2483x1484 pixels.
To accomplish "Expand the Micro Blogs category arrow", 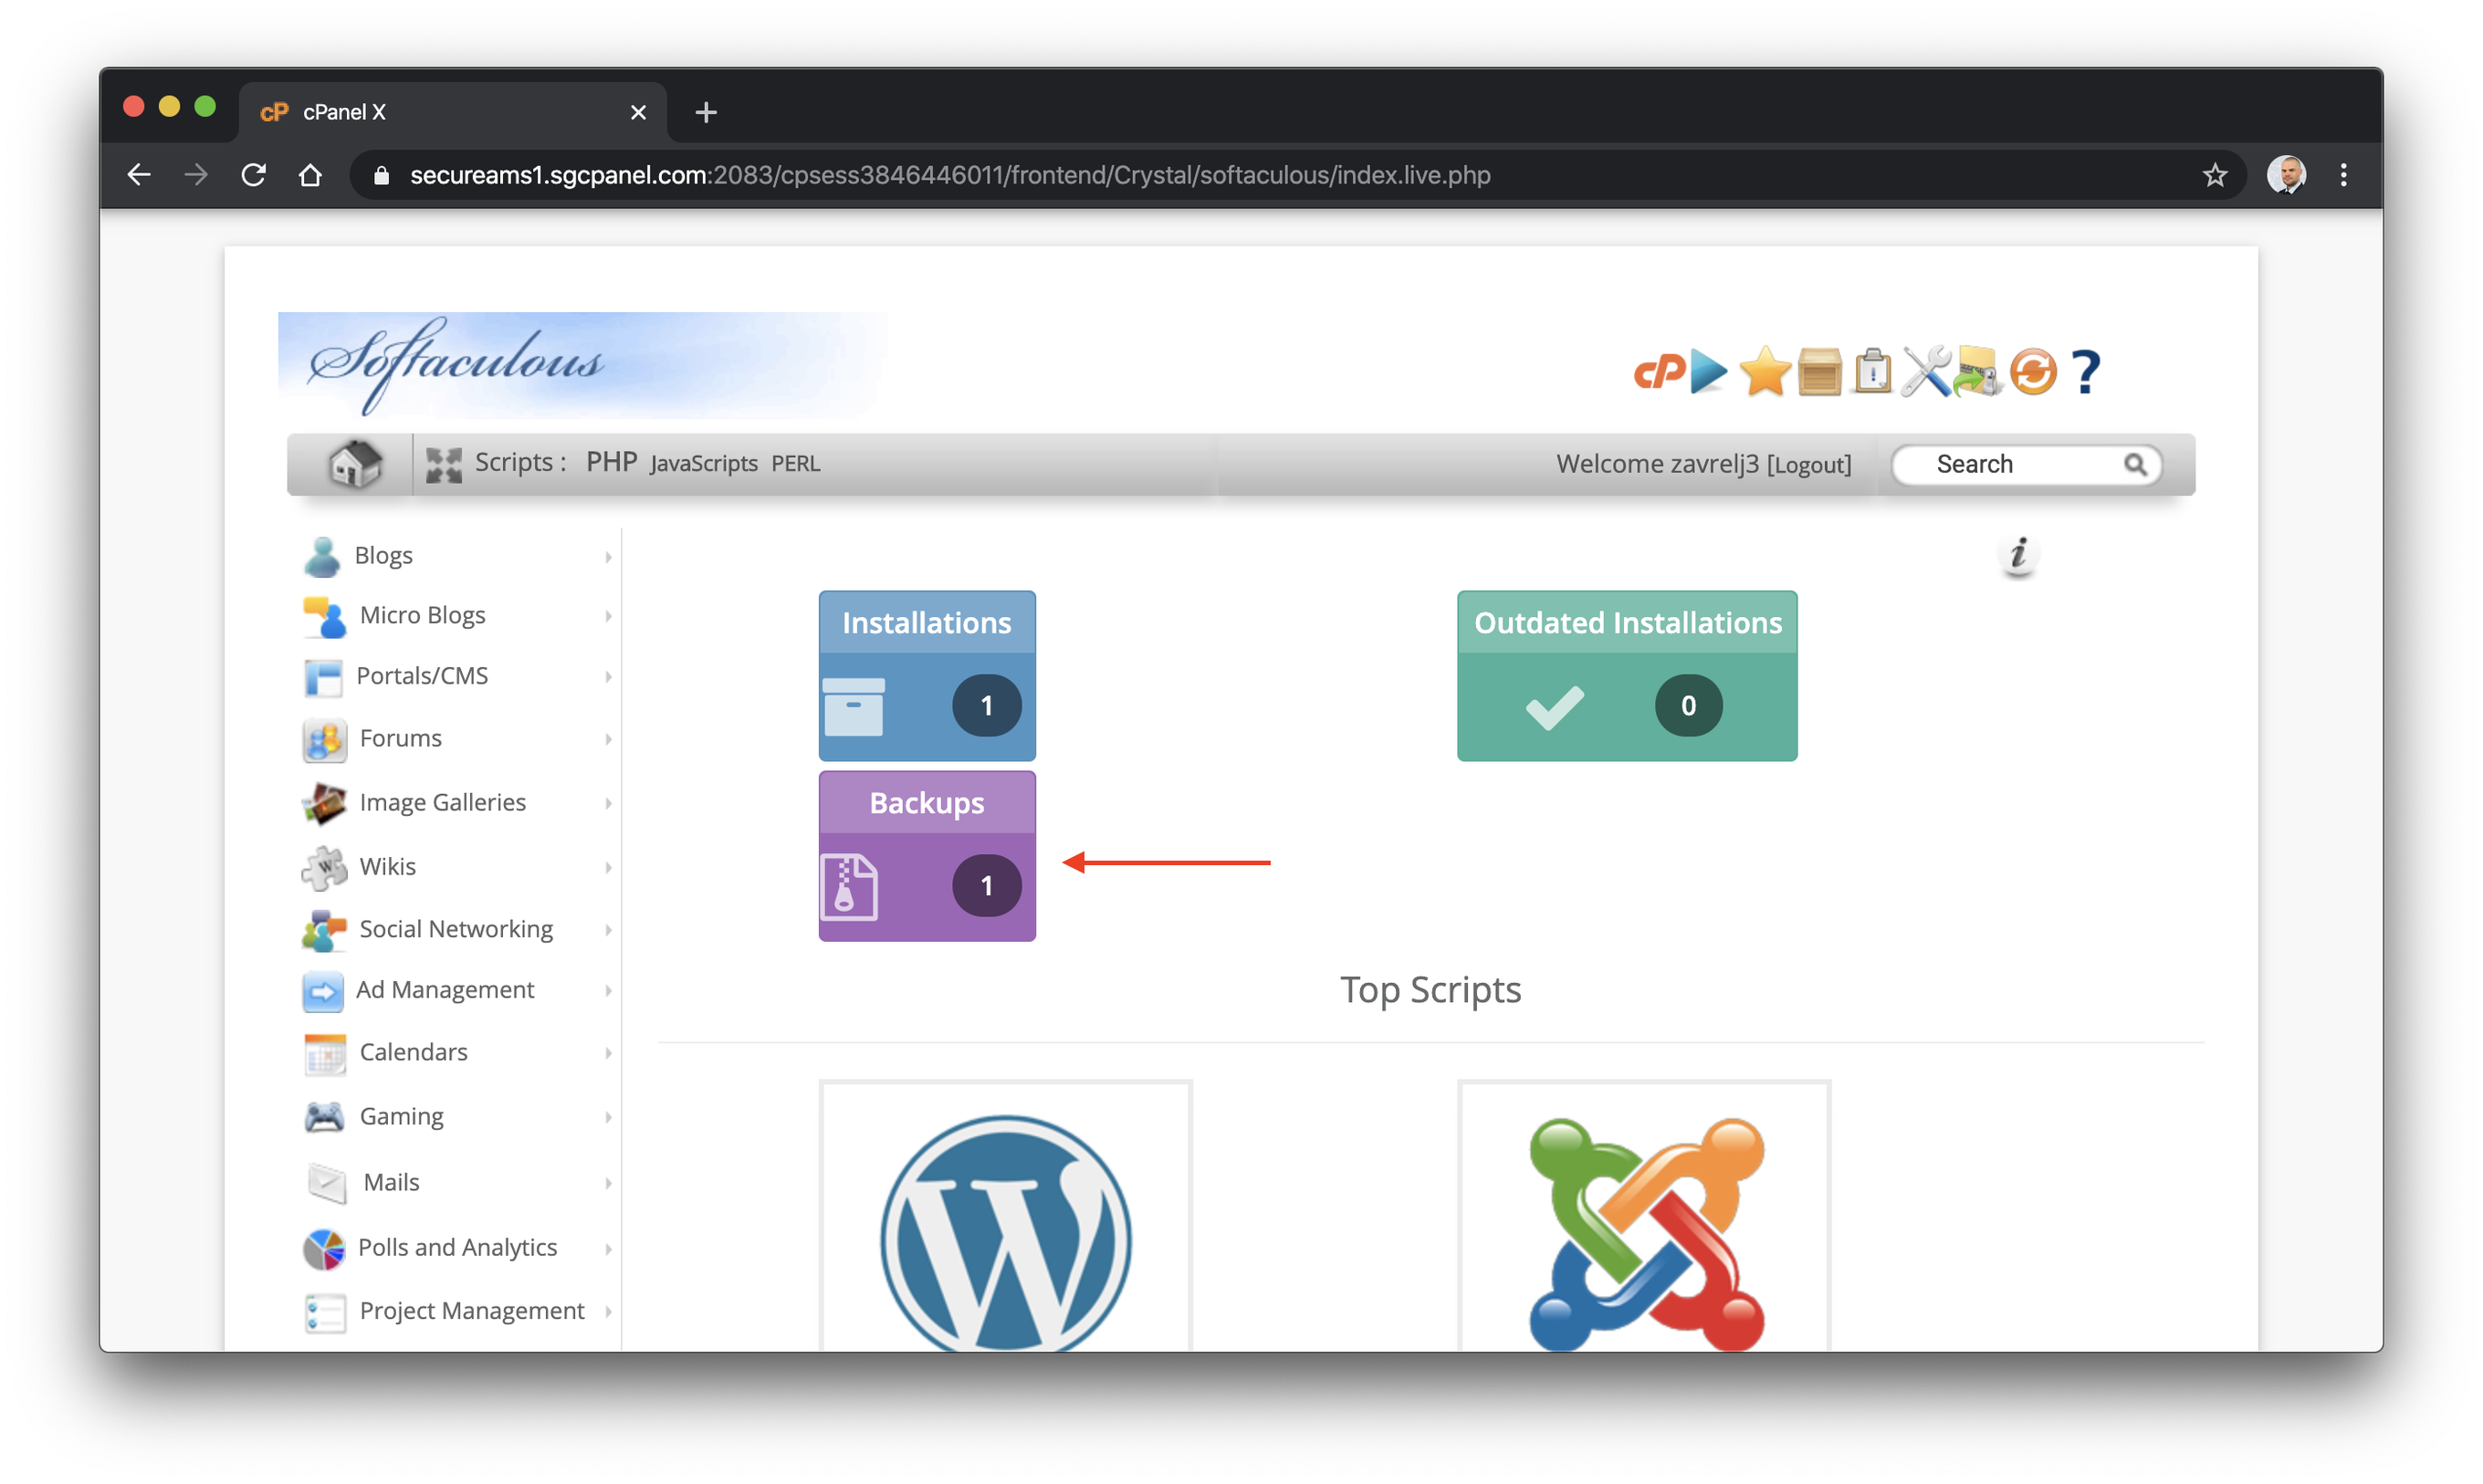I will coord(607,616).
